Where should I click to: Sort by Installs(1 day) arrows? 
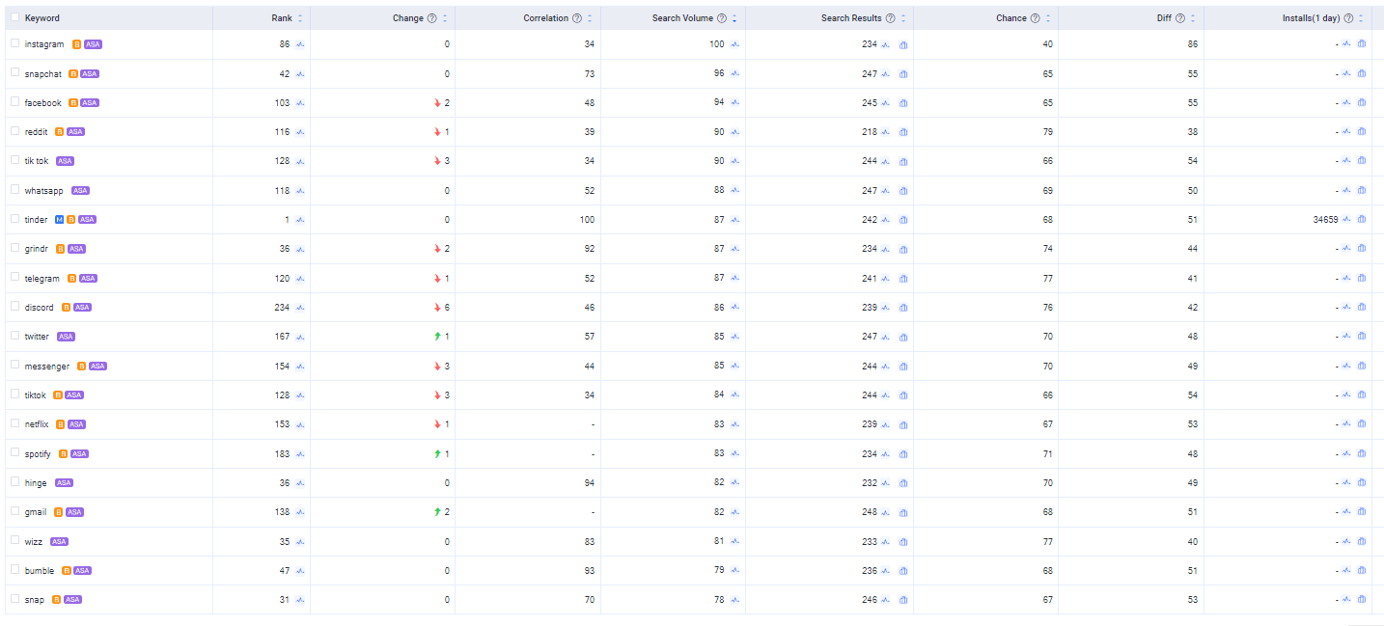click(x=1362, y=18)
